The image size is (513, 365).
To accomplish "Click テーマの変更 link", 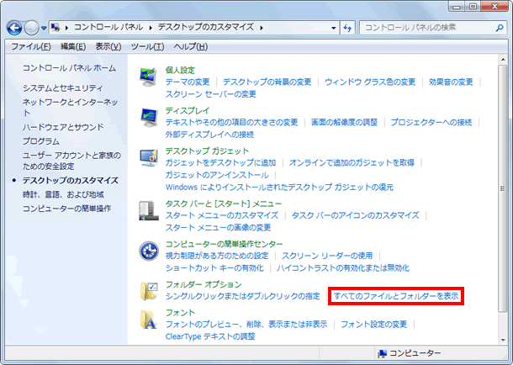I will [x=188, y=82].
